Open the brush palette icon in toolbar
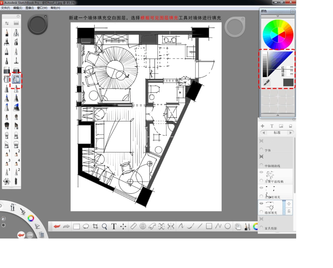 pos(247,227)
